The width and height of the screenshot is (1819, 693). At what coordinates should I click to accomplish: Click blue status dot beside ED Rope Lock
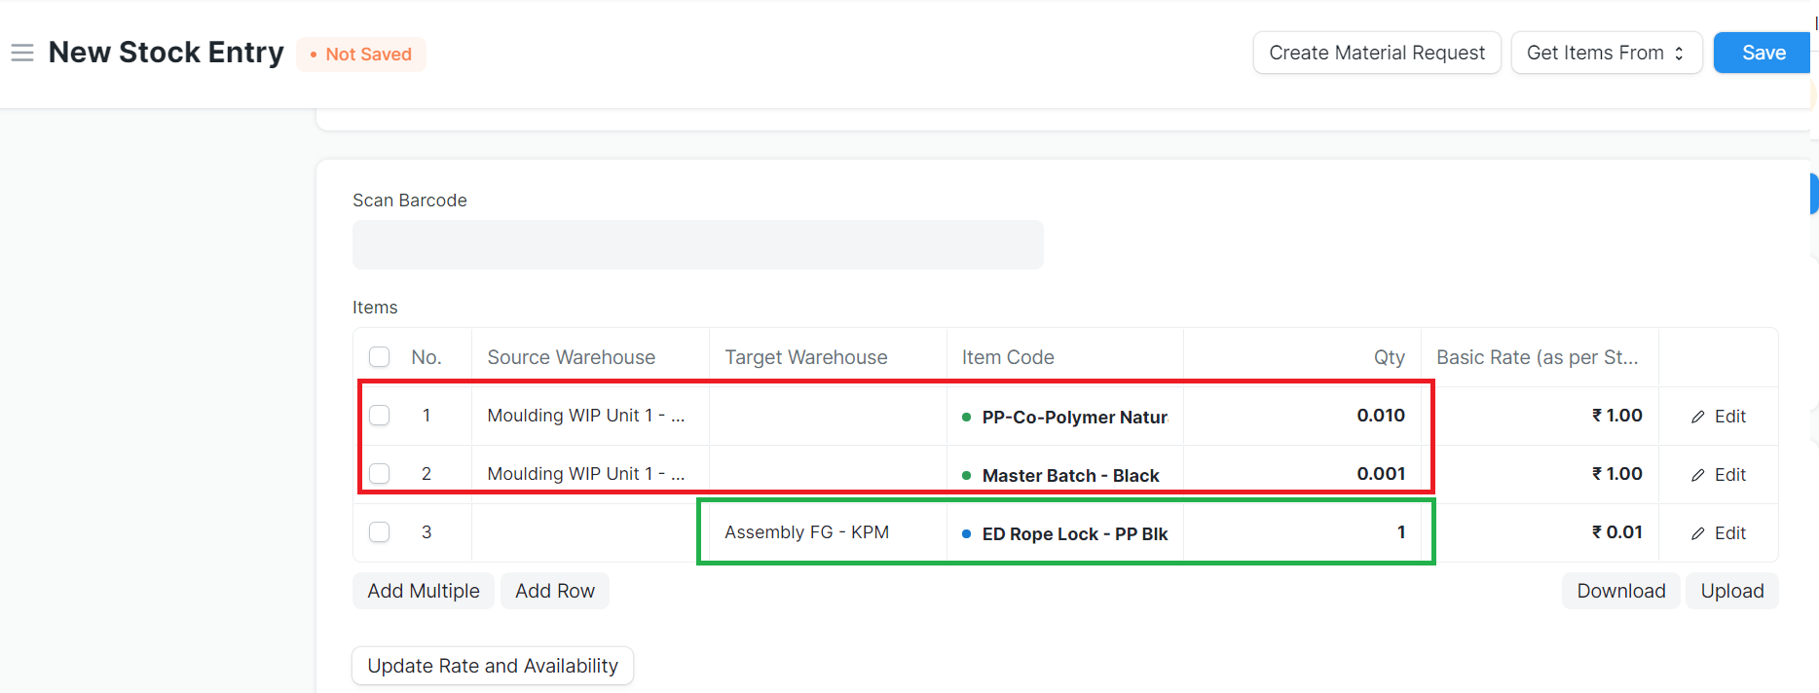coord(966,533)
